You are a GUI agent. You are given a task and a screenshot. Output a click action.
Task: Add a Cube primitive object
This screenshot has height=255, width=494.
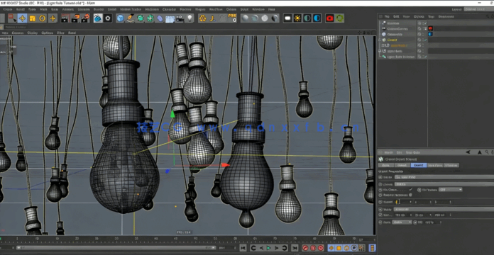point(121,18)
